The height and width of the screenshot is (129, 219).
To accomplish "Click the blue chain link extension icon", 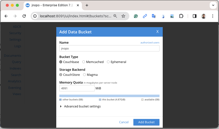I will (145, 16).
